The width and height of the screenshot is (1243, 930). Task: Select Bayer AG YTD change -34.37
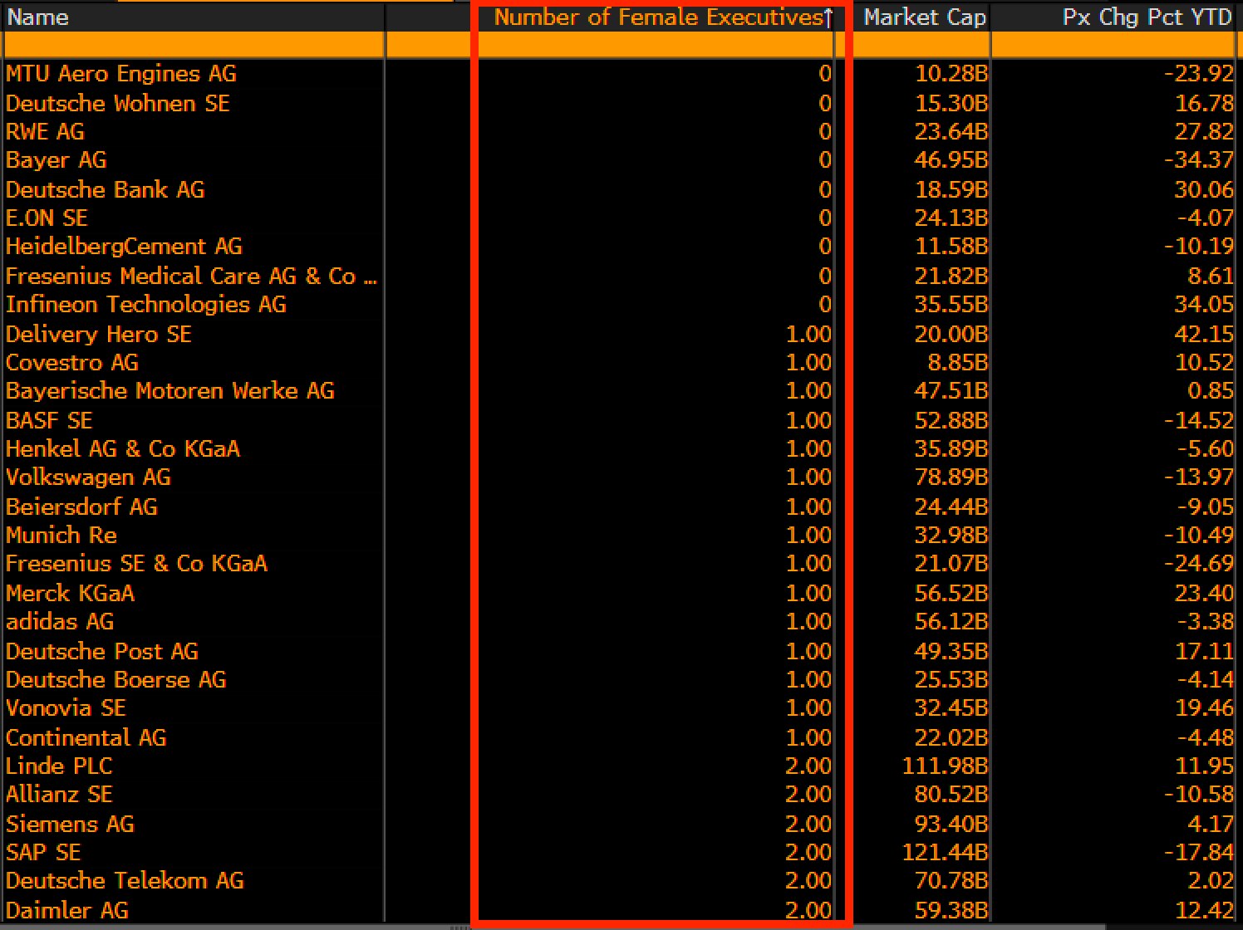pyautogui.click(x=1198, y=160)
